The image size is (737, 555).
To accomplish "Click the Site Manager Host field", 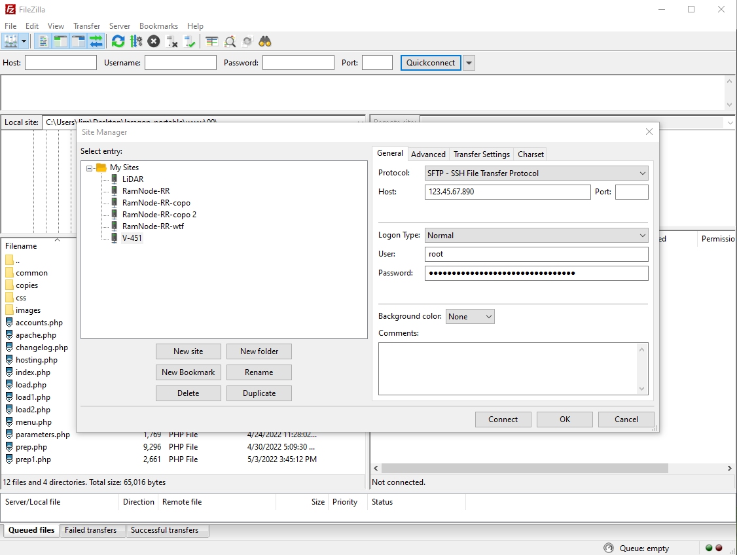I will click(508, 192).
